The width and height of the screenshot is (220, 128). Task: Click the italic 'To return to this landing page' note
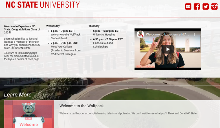pyautogui.click(x=22, y=56)
